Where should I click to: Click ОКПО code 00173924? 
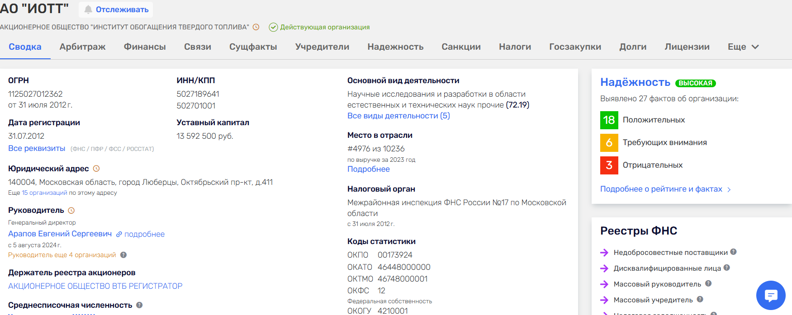pyautogui.click(x=395, y=255)
